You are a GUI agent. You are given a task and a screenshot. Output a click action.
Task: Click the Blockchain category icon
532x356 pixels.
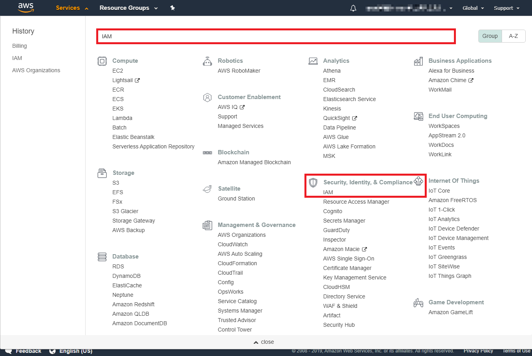click(x=207, y=152)
